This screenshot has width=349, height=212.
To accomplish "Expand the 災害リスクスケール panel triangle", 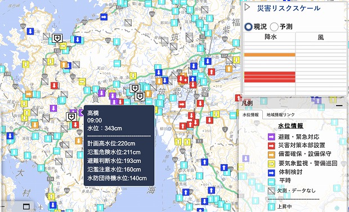I will pos(247,7).
